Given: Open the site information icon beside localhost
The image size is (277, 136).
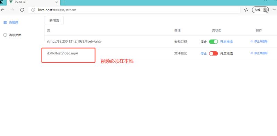Looking at the screenshot, I should tap(33, 10).
